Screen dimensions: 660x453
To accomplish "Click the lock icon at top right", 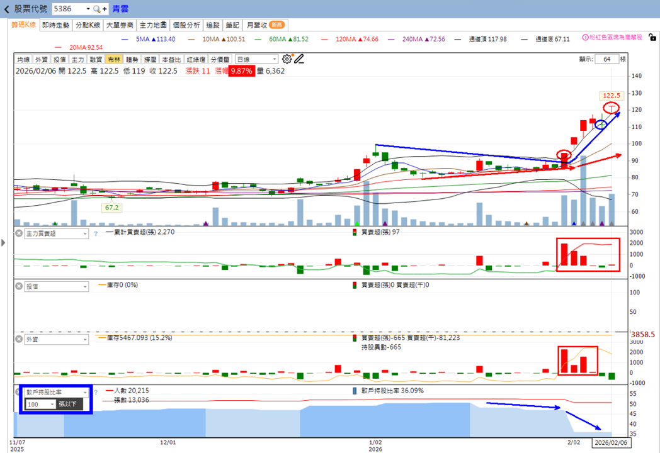I will [652, 37].
